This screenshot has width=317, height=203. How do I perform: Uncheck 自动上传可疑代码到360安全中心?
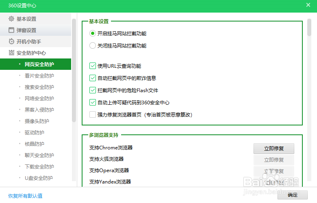point(92,102)
